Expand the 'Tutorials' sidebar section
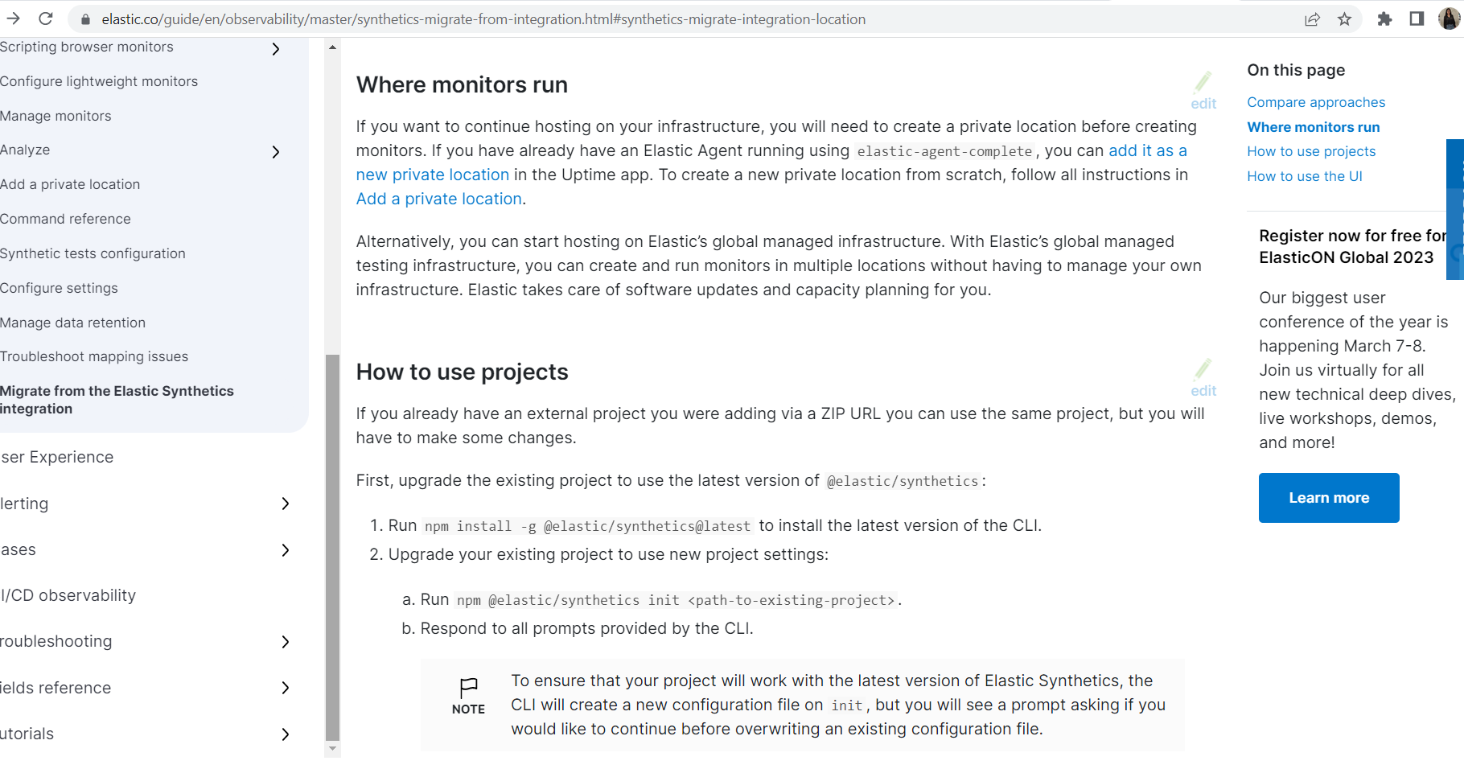1464x769 pixels. [285, 734]
